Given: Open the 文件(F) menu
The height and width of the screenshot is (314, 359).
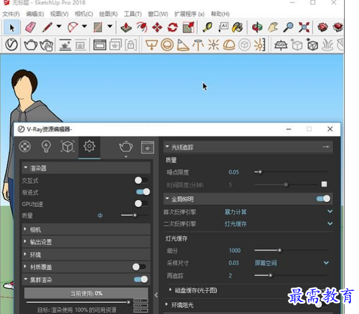Looking at the screenshot, I should (11, 14).
